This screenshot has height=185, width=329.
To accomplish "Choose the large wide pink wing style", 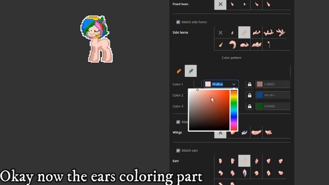I will 257,133.
